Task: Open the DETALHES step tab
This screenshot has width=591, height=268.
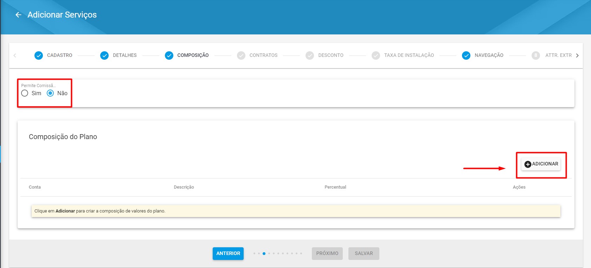Action: pyautogui.click(x=118, y=55)
